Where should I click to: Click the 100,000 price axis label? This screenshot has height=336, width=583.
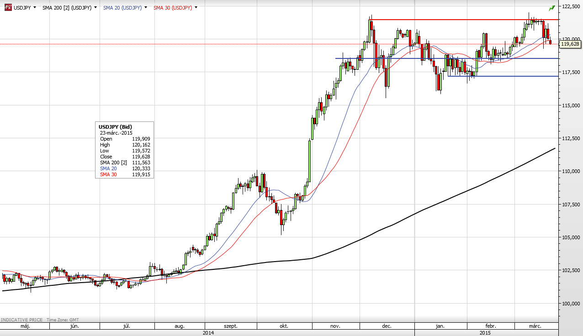[571, 304]
